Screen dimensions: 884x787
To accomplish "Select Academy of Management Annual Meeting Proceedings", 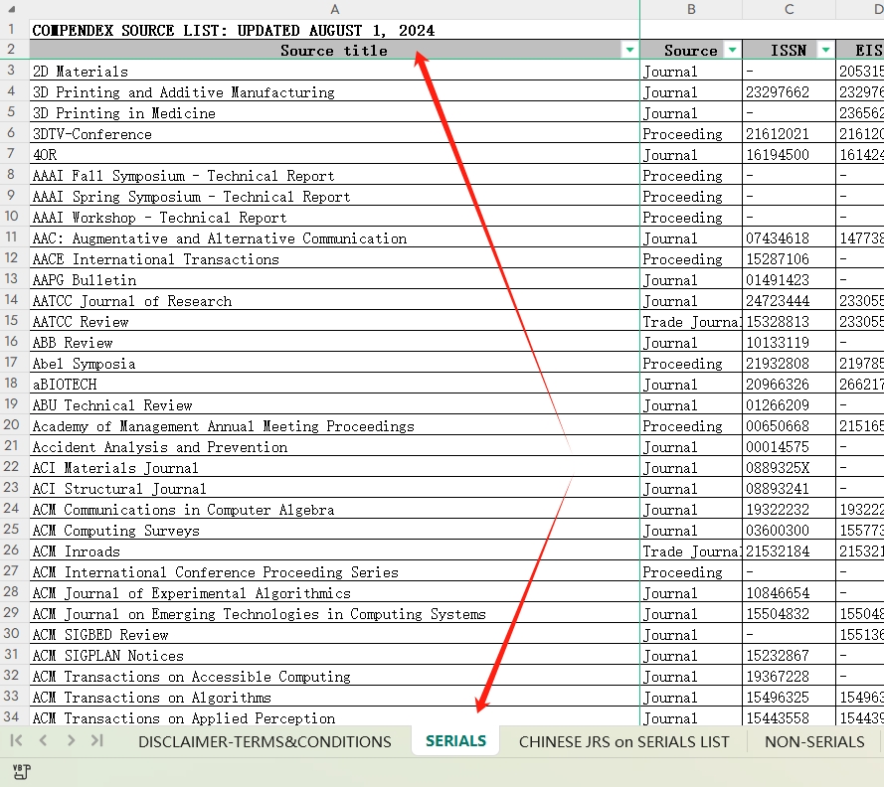I will point(334,425).
